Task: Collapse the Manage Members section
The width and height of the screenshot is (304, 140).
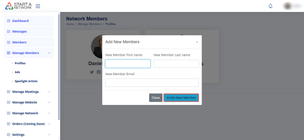Action: click(x=49, y=53)
